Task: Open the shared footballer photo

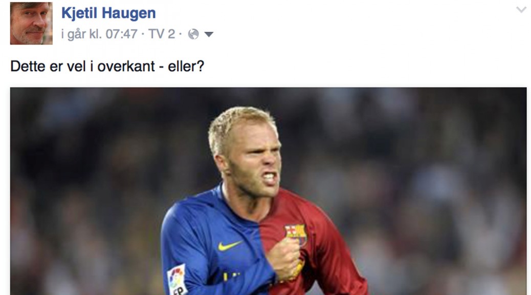Action: [x=268, y=191]
